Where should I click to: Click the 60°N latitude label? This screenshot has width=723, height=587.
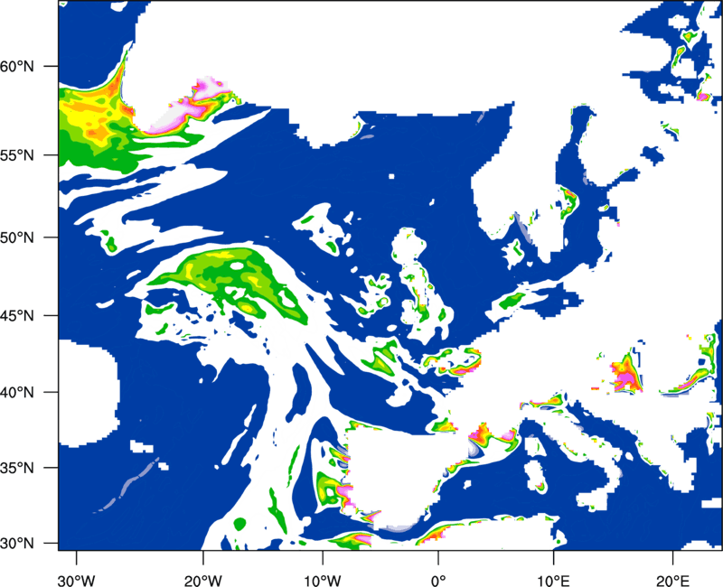17,66
